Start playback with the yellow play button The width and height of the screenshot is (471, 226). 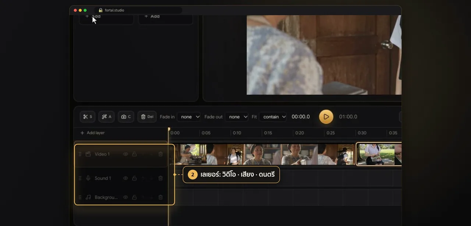tap(326, 117)
